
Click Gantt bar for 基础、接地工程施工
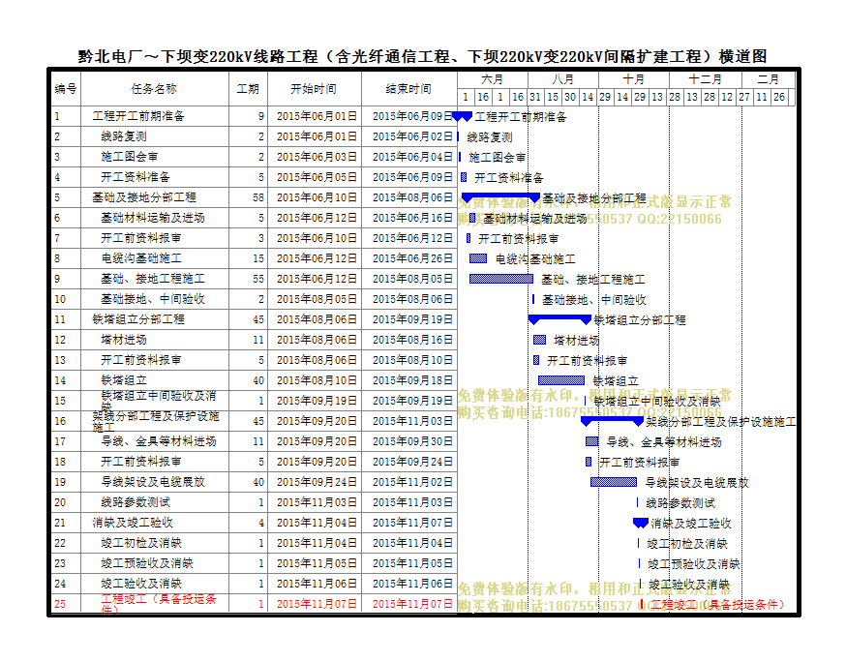pos(501,279)
